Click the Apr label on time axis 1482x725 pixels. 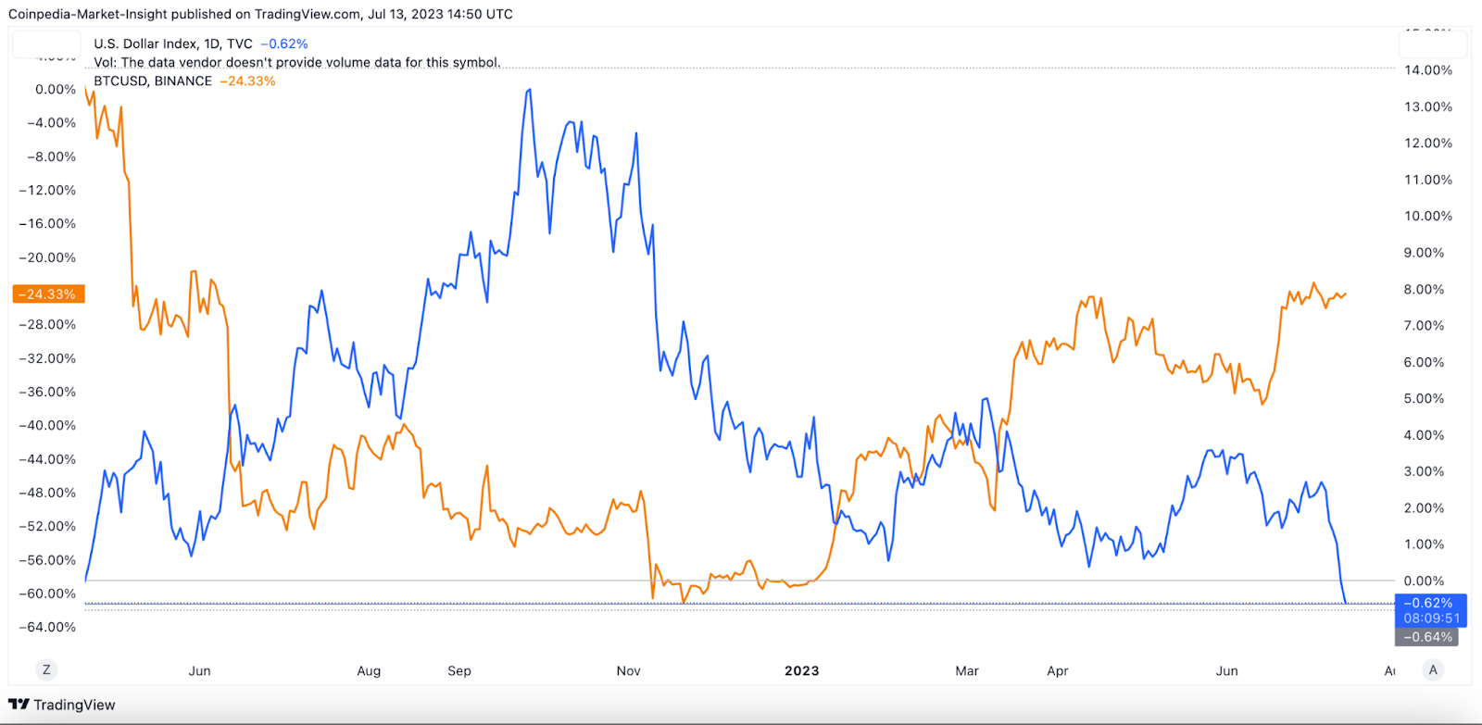tap(1058, 671)
